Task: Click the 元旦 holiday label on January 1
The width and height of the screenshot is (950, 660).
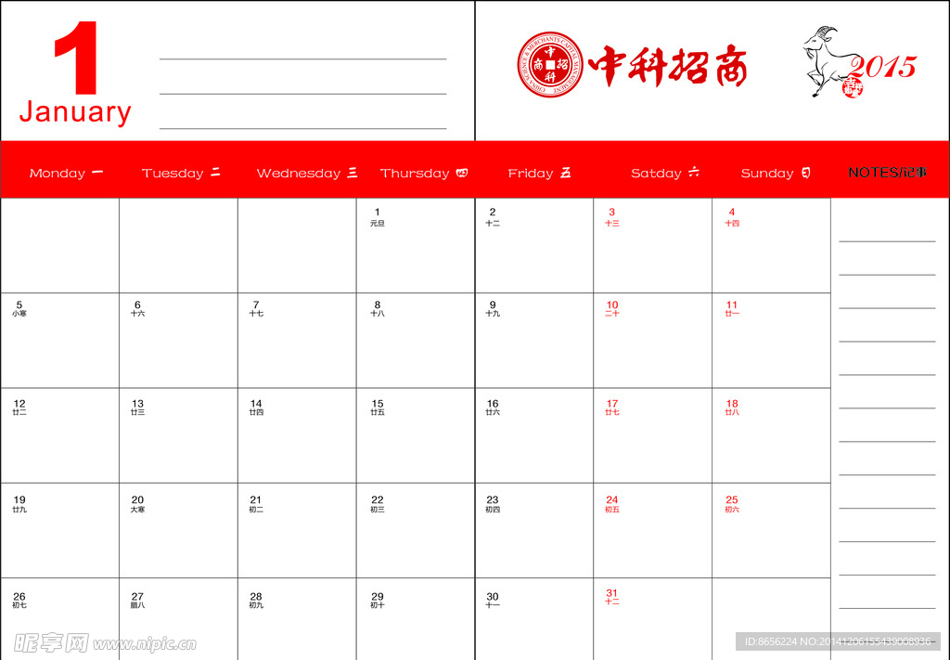Action: click(376, 224)
